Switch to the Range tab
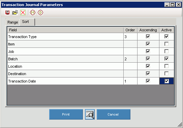This screenshot has height=128, width=183. (x=12, y=22)
